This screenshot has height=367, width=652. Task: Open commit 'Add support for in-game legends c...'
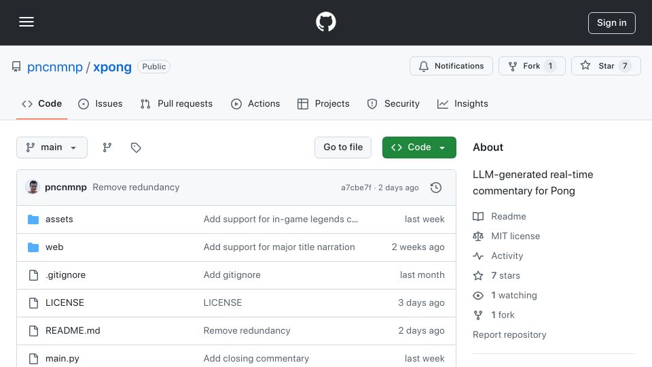tap(280, 220)
